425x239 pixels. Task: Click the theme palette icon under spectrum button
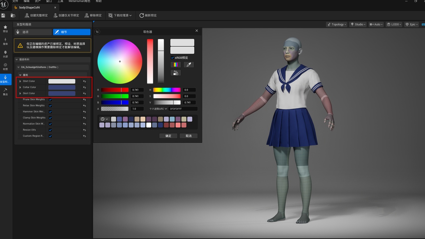tap(176, 73)
